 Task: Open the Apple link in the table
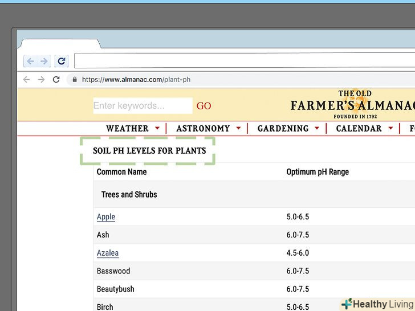106,217
